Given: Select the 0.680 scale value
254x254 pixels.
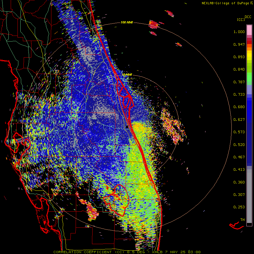Looking at the screenshot, I should point(239,107).
